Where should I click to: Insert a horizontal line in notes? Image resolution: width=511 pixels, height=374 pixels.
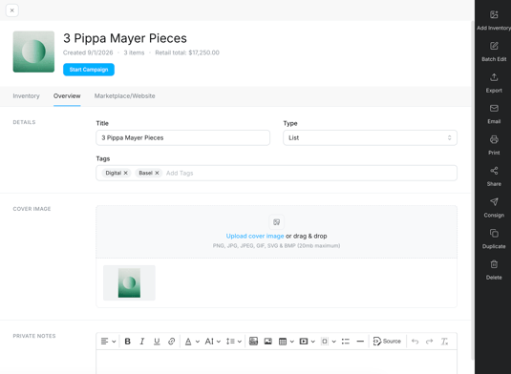click(360, 342)
